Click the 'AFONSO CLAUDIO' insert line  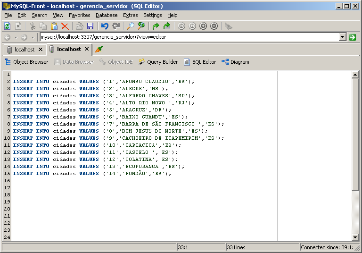point(104,82)
